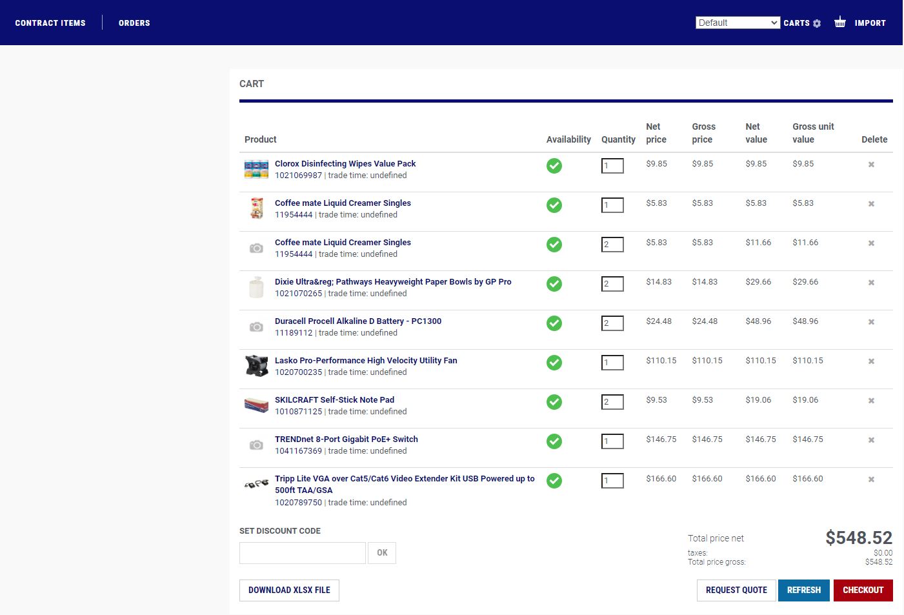Viewport: 904px width, 615px height.
Task: Remove Duracell Procell D Battery item
Action: click(x=871, y=322)
